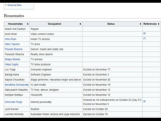Open Benafsha Soonawalla's page link
The height and width of the screenshot is (121, 161).
tap(16, 85)
